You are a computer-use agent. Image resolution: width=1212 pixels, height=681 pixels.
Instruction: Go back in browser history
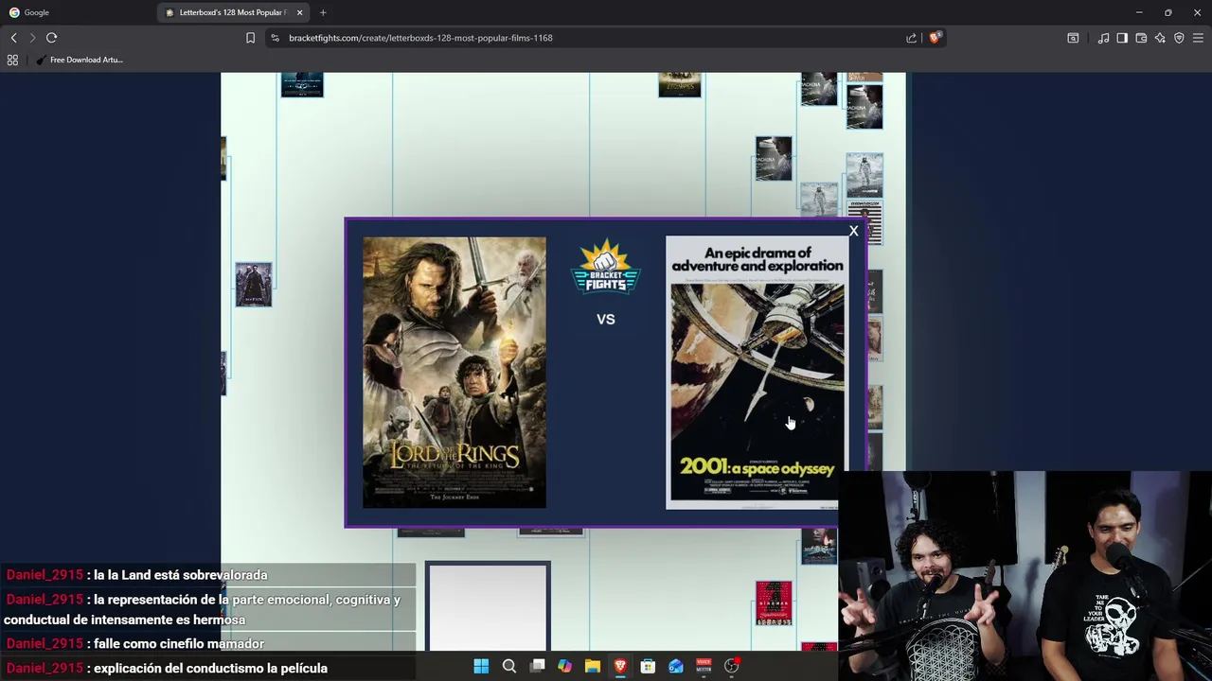pyautogui.click(x=13, y=38)
